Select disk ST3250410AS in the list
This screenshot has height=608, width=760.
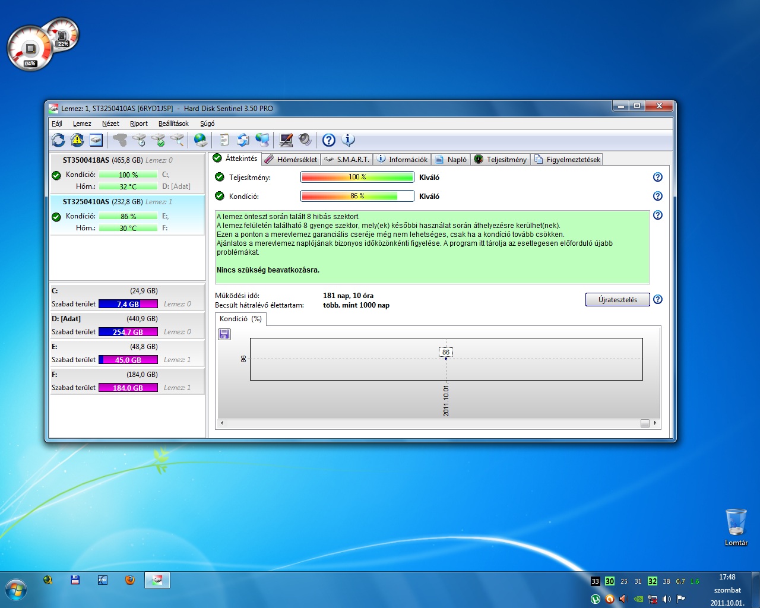[127, 215]
